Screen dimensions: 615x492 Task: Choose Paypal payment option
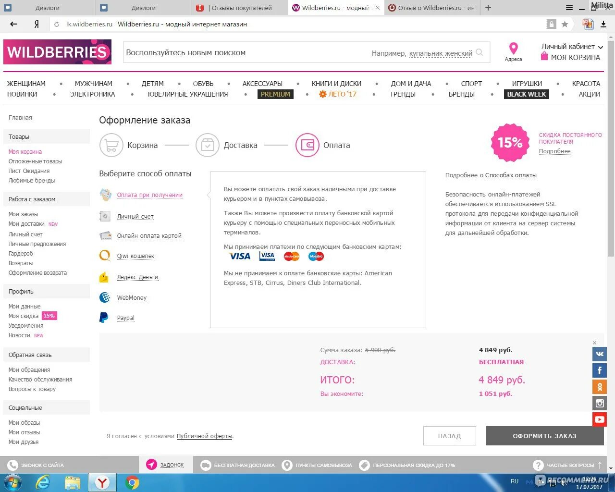126,318
